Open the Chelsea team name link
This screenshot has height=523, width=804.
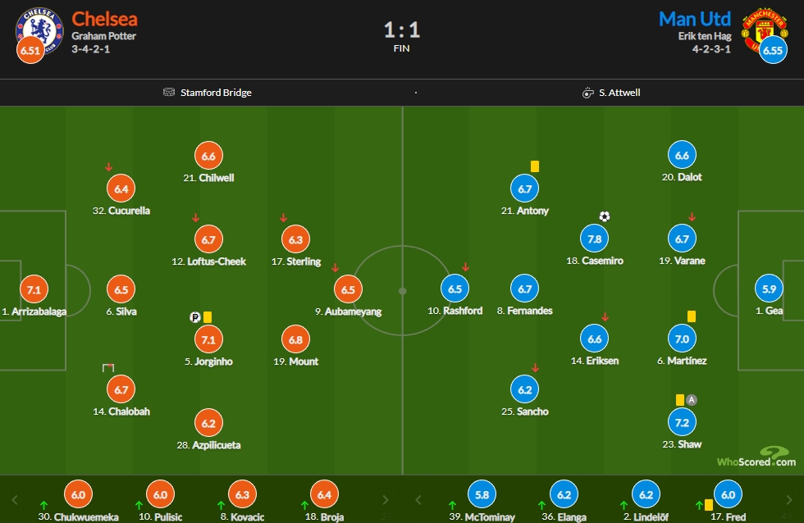pos(105,19)
